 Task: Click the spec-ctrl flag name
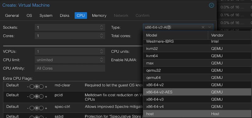click(x=62, y=107)
